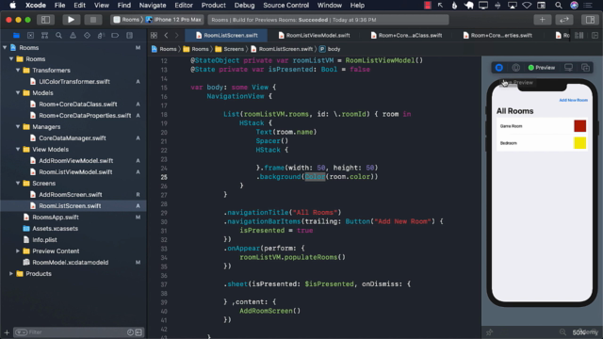Open the Issue navigator warning icon
Viewport: 603px width, 339px height.
click(73, 36)
